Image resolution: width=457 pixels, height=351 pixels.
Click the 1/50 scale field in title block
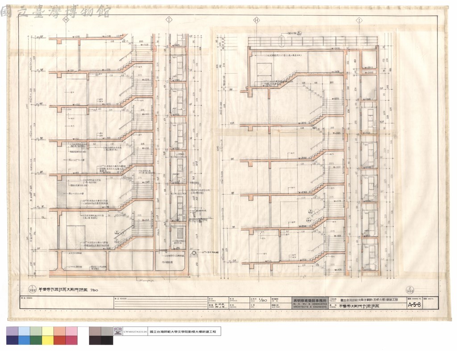point(263,301)
